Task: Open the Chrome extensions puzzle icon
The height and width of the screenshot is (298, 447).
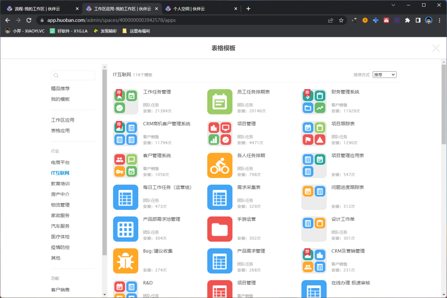Action: pos(407,19)
